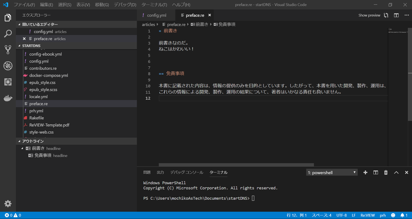The height and width of the screenshot is (219, 412).
Task: Open the 移動(G) menu
Action: tap(102, 5)
